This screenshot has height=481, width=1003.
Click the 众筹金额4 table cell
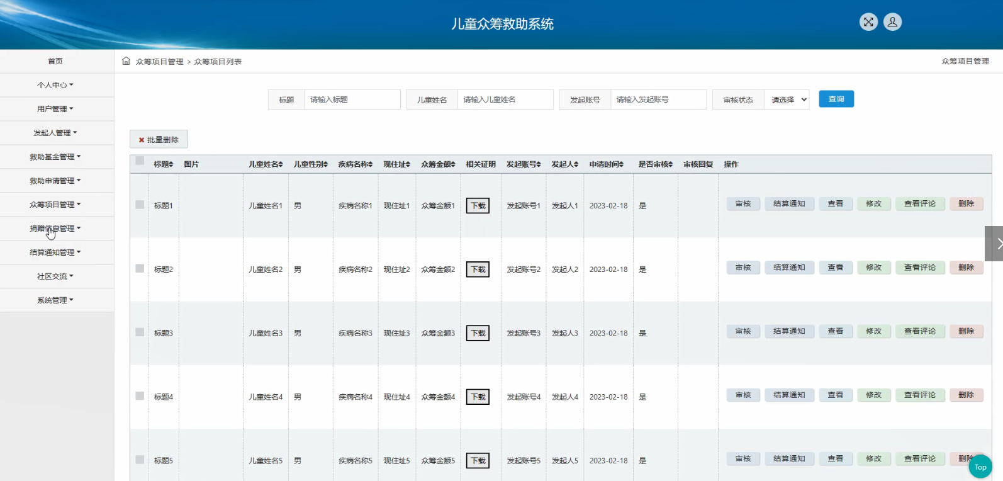coord(438,397)
